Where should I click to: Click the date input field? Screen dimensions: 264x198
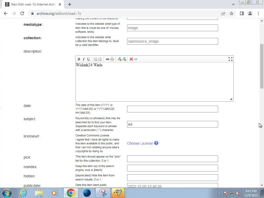point(172,109)
